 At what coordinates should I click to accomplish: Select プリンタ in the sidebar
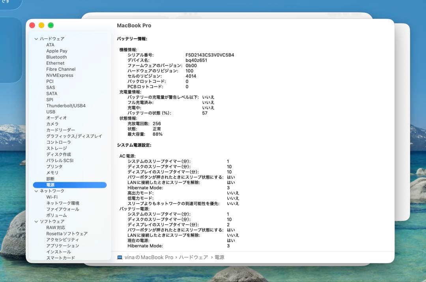(x=54, y=166)
